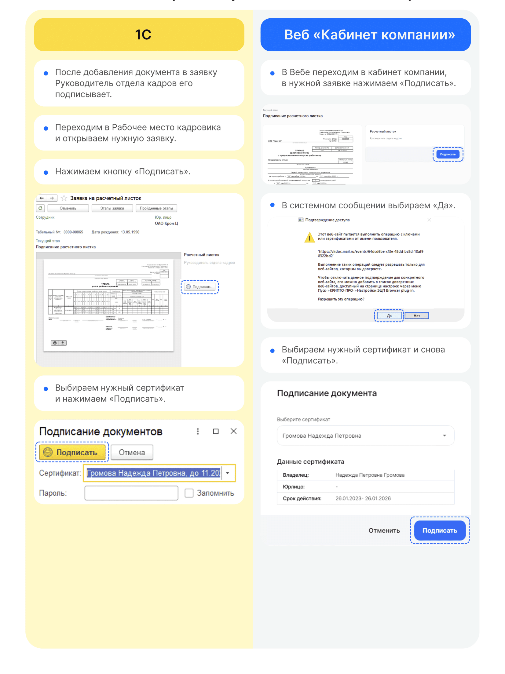Click the 'Пароль' input field
505x674 pixels.
tap(131, 493)
